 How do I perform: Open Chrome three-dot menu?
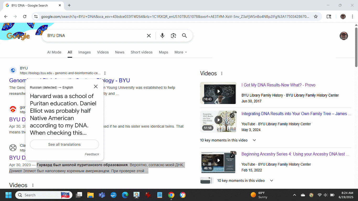352,17
